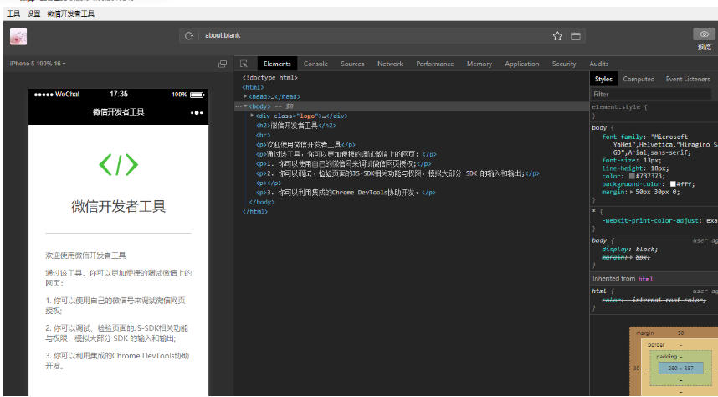
Task: Open the iPhone 5 device dropdown
Action: pos(38,64)
